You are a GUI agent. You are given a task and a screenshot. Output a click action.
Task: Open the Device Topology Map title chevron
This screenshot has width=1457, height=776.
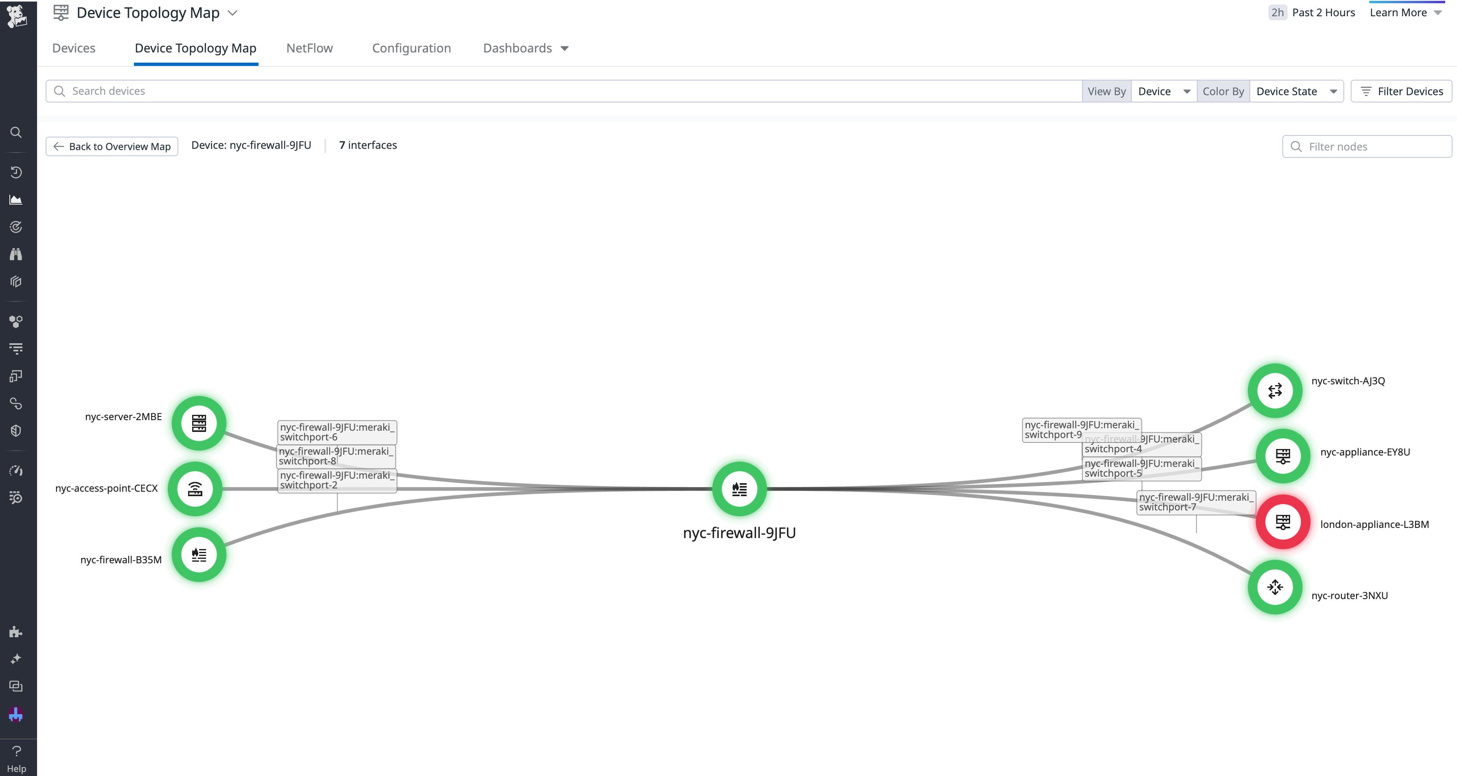[232, 13]
